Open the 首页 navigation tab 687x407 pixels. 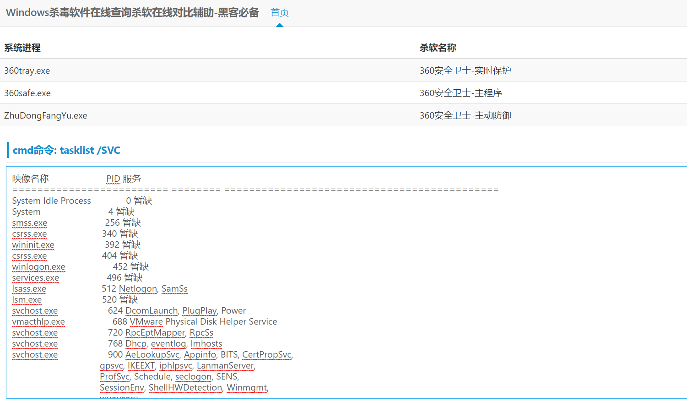tap(280, 13)
